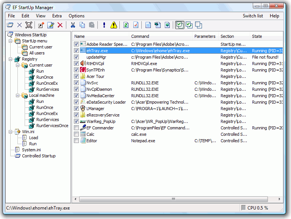This screenshot has height=219, width=291.
Task: Click the empty overlapping squares toolbar icon
Action: pos(199,25)
